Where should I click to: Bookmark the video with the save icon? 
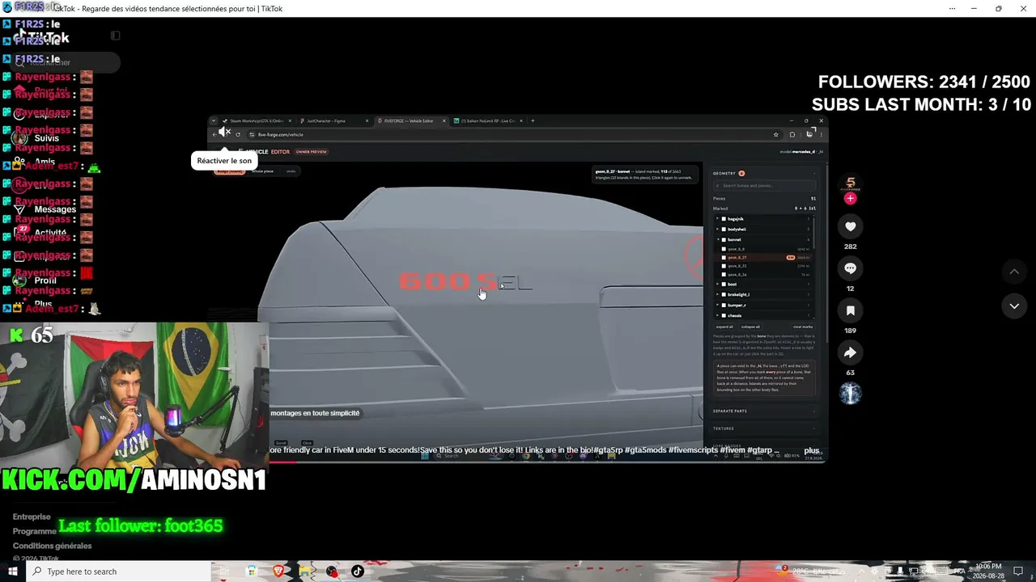click(850, 310)
